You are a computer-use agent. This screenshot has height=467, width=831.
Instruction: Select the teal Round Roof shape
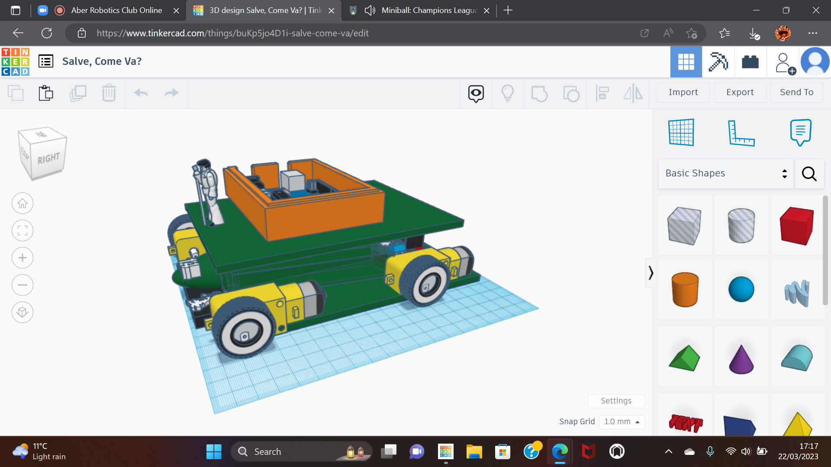(x=797, y=357)
